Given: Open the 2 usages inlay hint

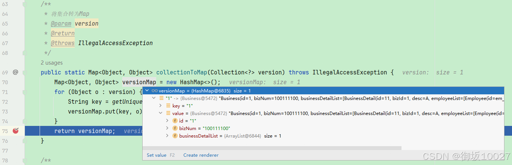Looking at the screenshot, I should tap(52, 63).
